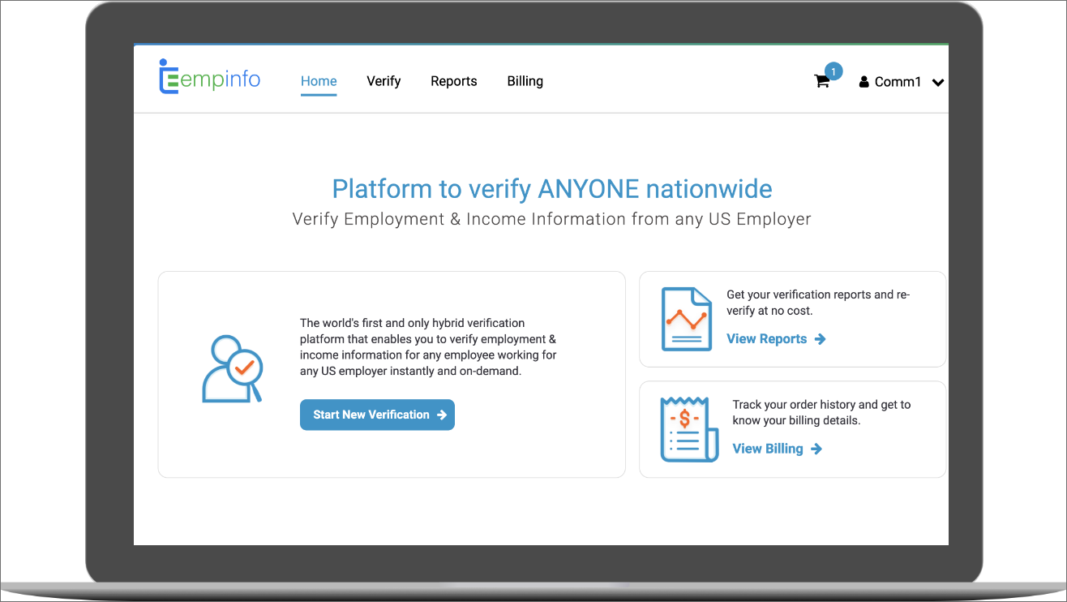This screenshot has width=1067, height=602.
Task: Open the Comm1 account menu
Action: click(x=898, y=82)
